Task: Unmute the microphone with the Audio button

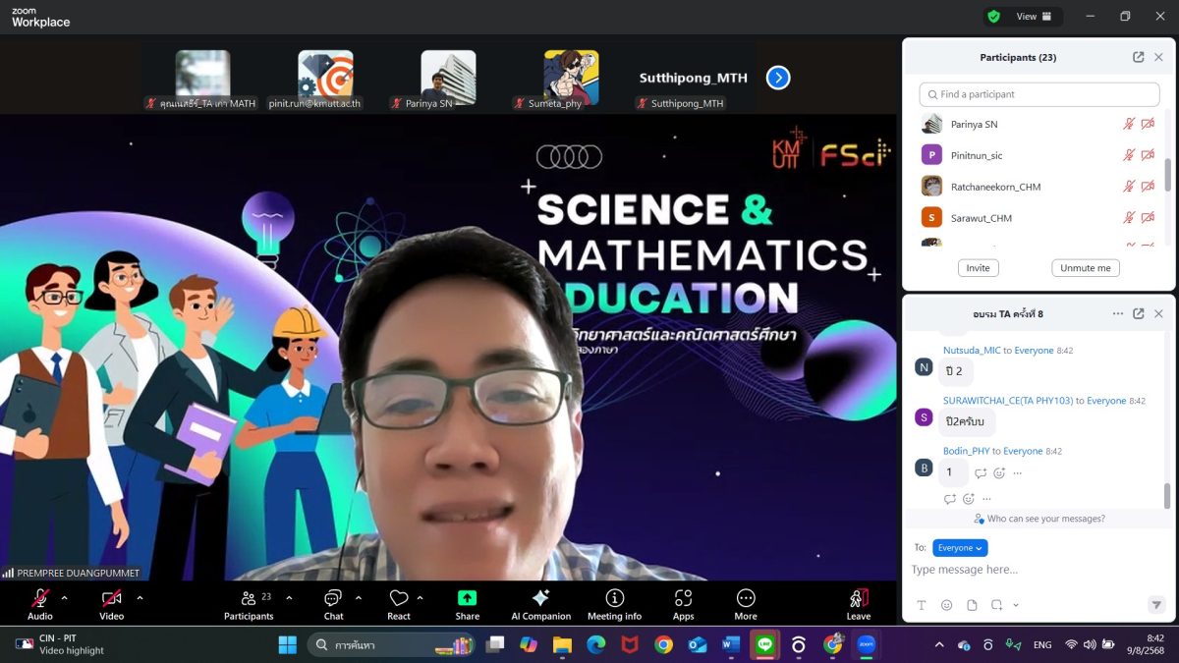Action: click(40, 603)
